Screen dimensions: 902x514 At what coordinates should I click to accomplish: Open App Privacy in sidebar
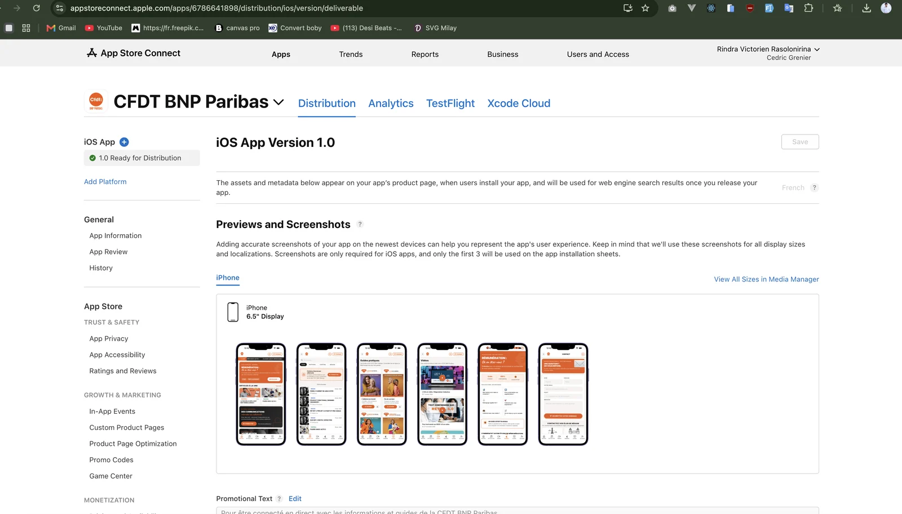tap(109, 338)
